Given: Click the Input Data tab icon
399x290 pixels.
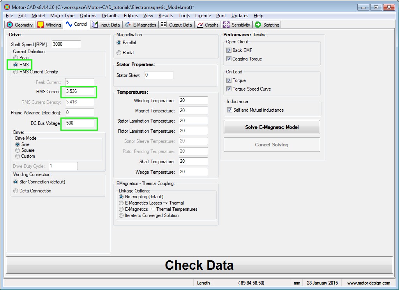Looking at the screenshot, I should click(95, 25).
